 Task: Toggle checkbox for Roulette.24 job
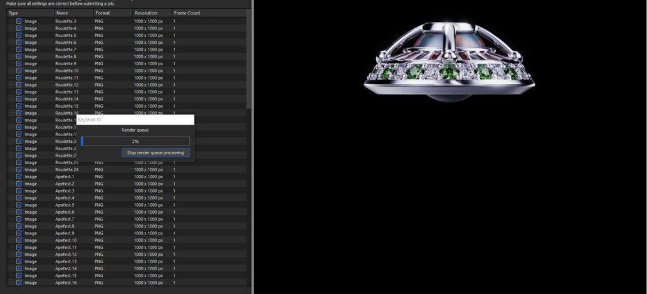tap(19, 169)
